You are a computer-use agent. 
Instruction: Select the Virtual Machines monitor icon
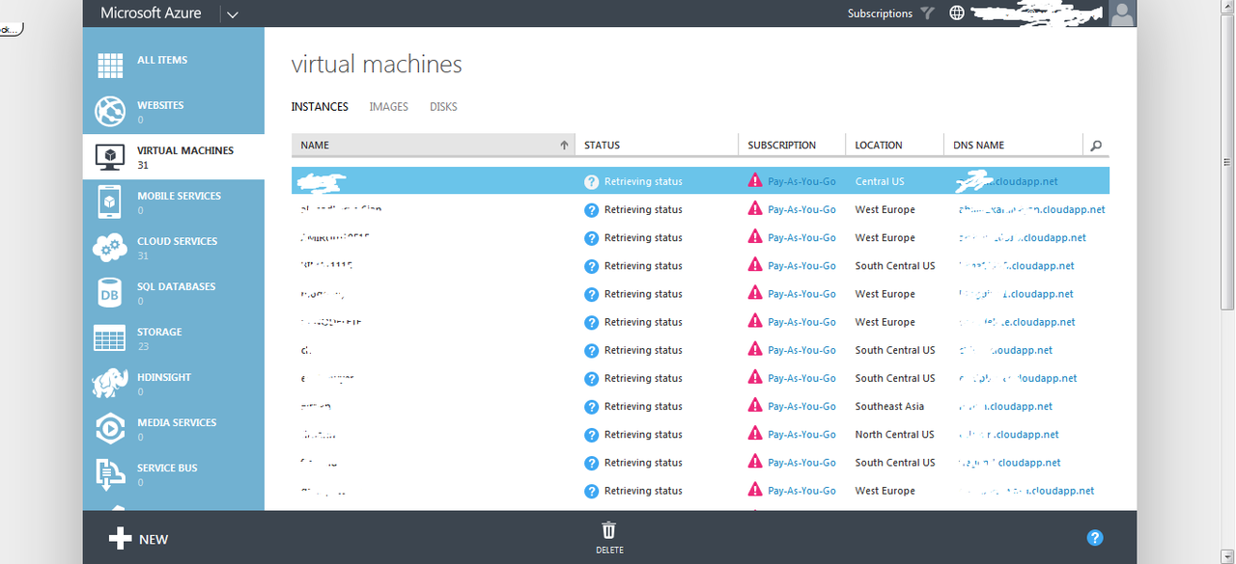[x=110, y=157]
